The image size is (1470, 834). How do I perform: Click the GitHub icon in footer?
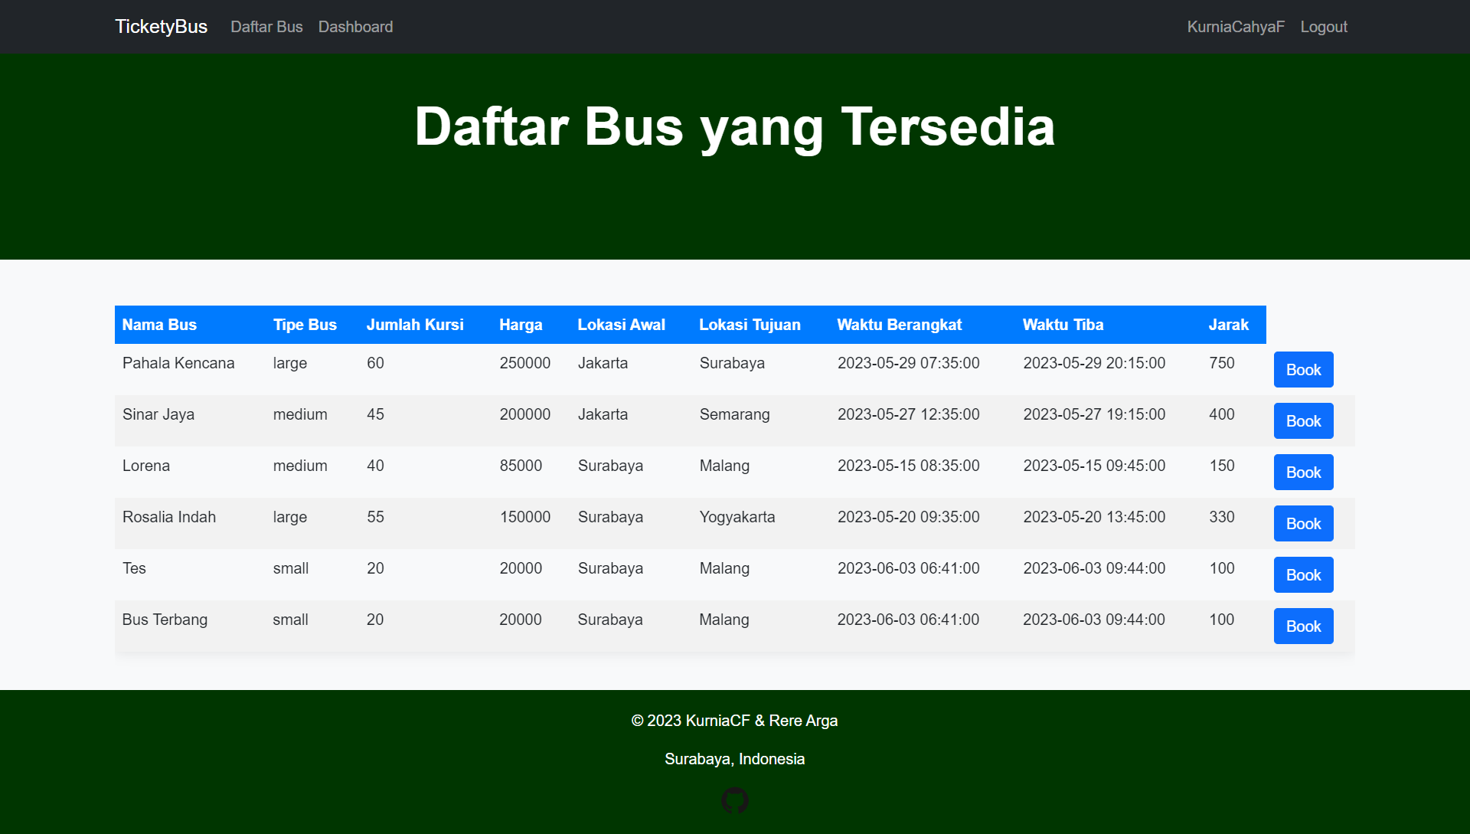(x=734, y=800)
